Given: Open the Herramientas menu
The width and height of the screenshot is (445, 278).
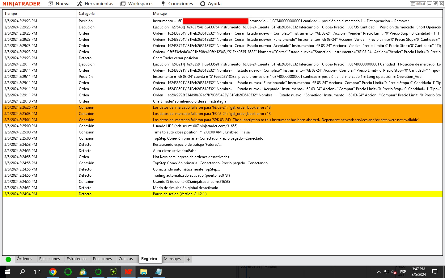Looking at the screenshot, I should tap(95, 4).
